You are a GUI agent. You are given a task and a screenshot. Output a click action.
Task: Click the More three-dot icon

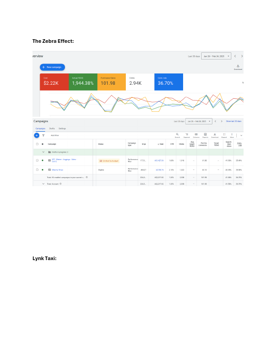tap(232, 135)
